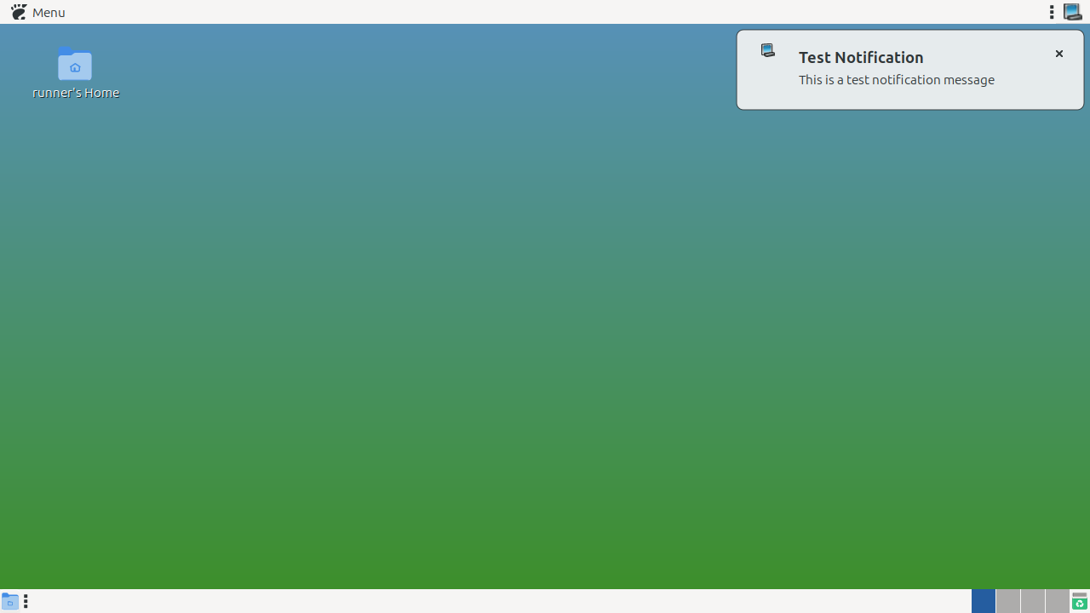1090x613 pixels.
Task: Dismiss the Test Notification with close button
Action: (1059, 54)
